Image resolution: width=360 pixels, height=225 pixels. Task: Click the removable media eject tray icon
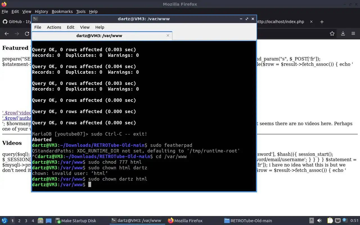pos(312,221)
